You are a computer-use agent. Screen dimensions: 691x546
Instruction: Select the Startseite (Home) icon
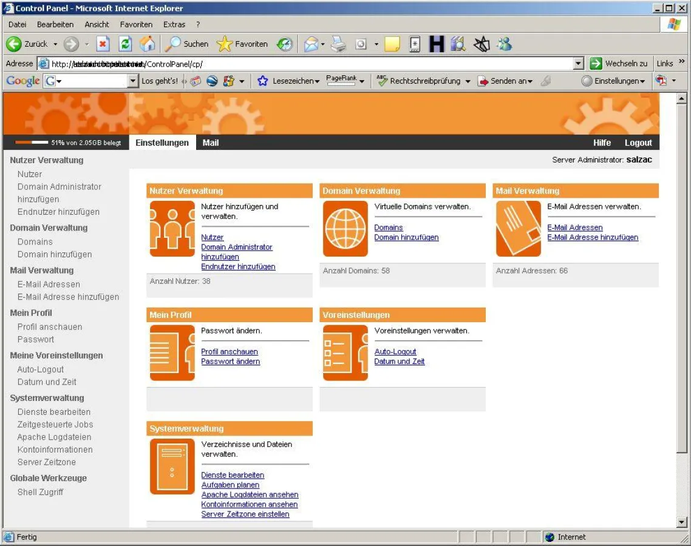click(x=148, y=44)
